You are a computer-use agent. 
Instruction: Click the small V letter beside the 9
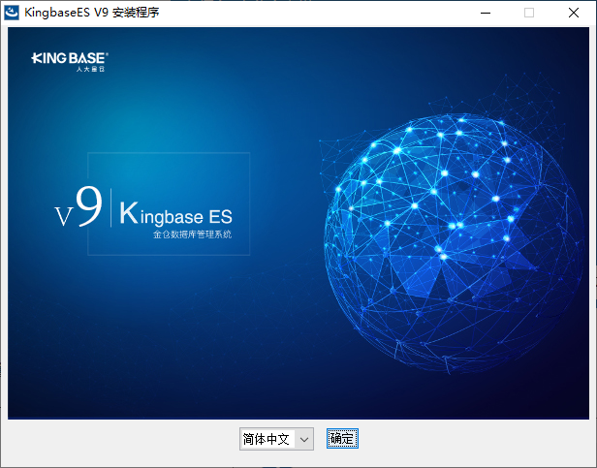click(x=63, y=216)
